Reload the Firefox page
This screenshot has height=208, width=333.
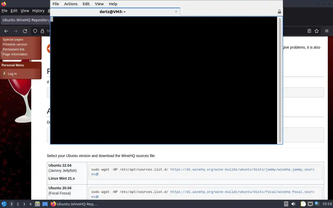pyautogui.click(x=25, y=31)
